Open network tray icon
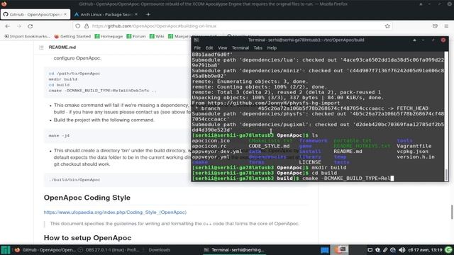The width and height of the screenshot is (454, 255). 392,250
